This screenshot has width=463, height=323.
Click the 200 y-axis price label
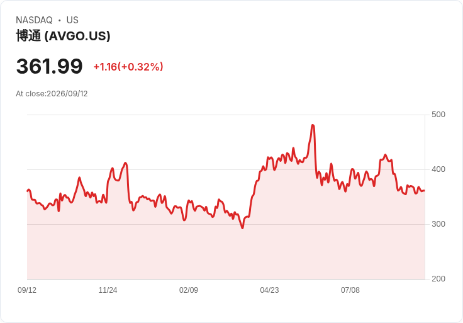[x=438, y=279]
